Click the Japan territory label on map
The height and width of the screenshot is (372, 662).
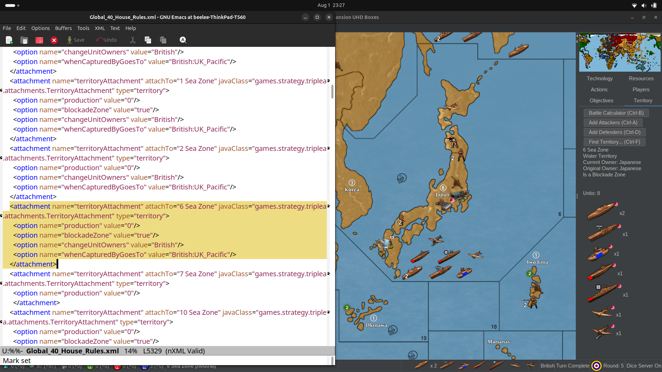pyautogui.click(x=442, y=195)
